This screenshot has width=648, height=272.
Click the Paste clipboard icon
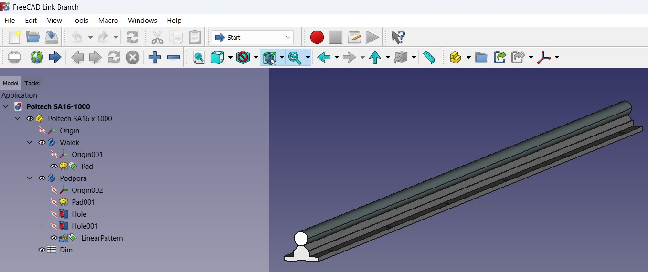[195, 37]
